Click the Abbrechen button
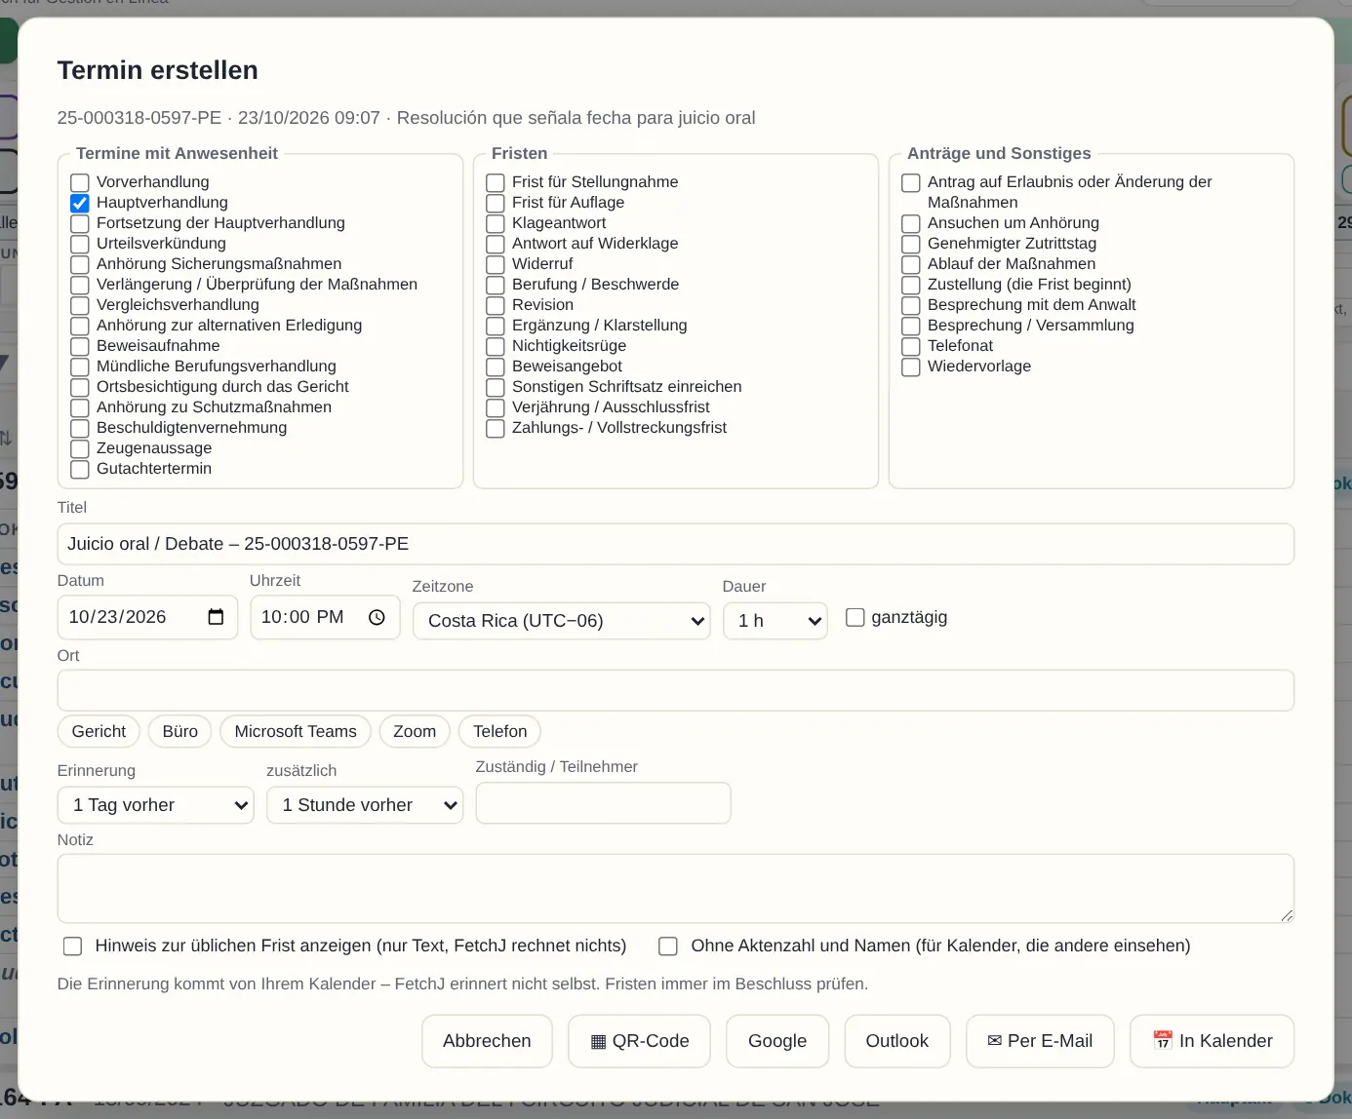Viewport: 1352px width, 1119px height. click(x=487, y=1041)
